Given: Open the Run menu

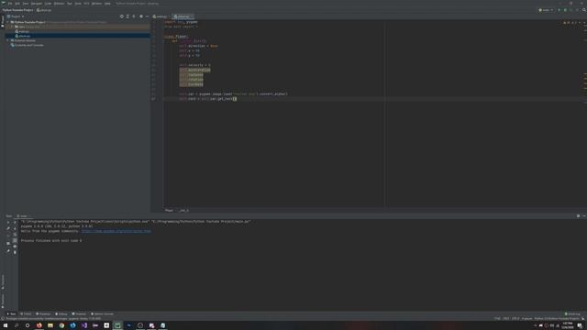Looking at the screenshot, I should [70, 4].
